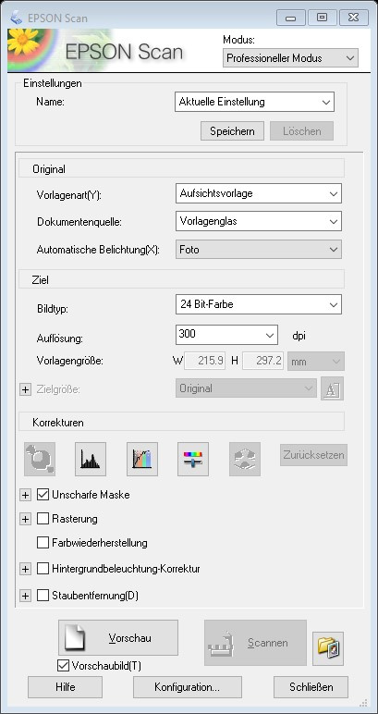This screenshot has height=714, width=378.
Task: Maximize the EPSON Scan window
Action: (x=322, y=18)
